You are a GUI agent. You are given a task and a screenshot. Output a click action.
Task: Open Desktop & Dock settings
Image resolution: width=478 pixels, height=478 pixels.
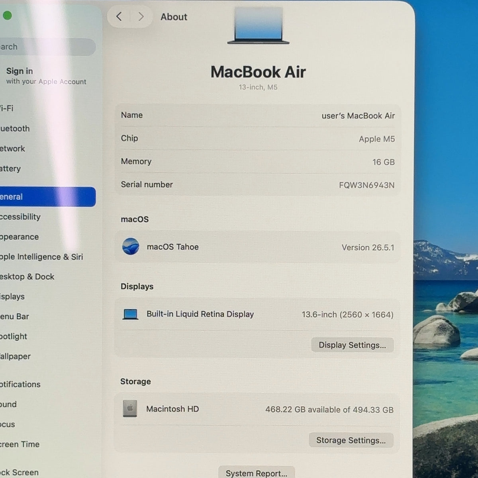pyautogui.click(x=27, y=277)
